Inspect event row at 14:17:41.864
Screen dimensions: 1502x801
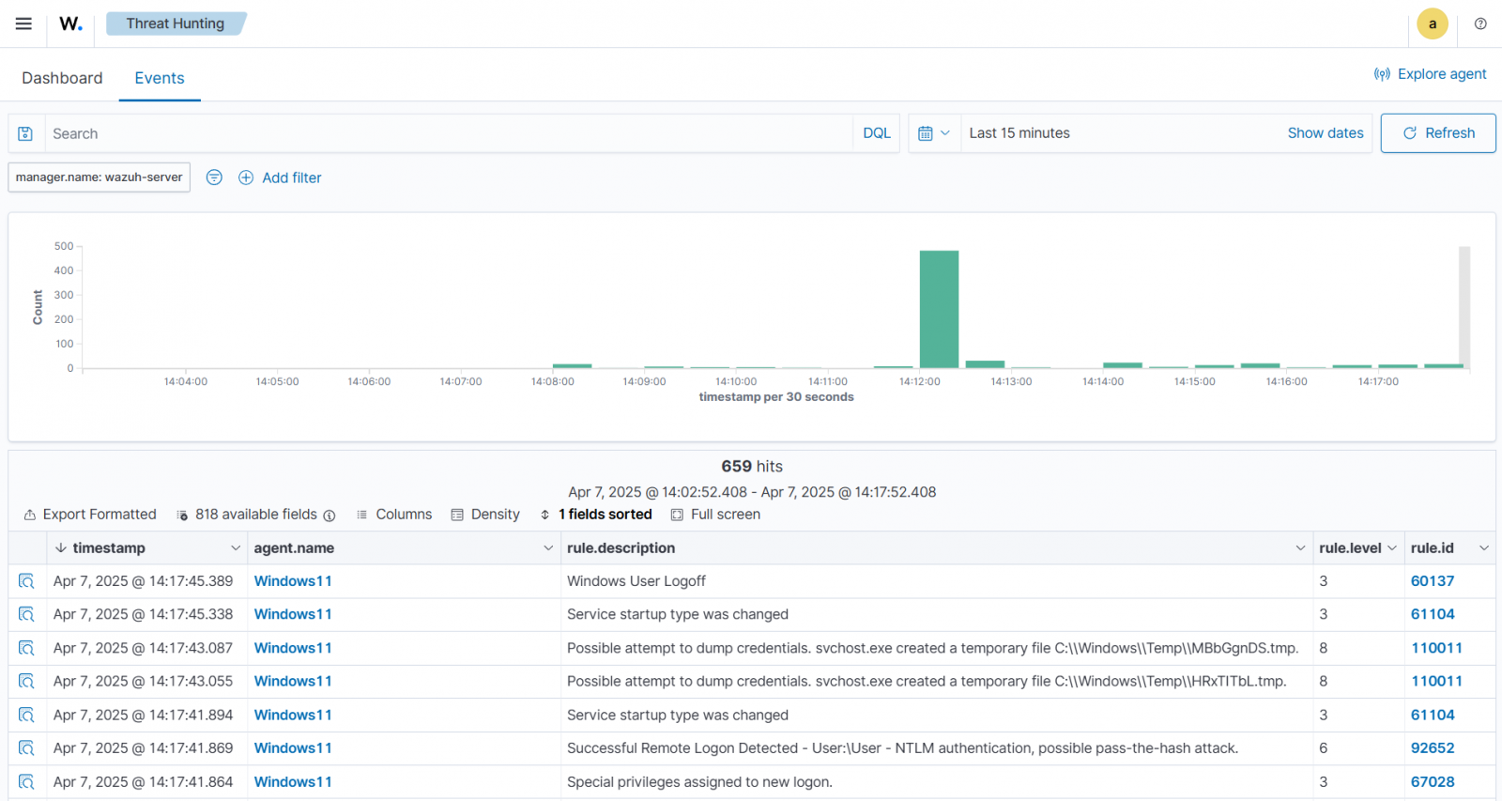25,781
